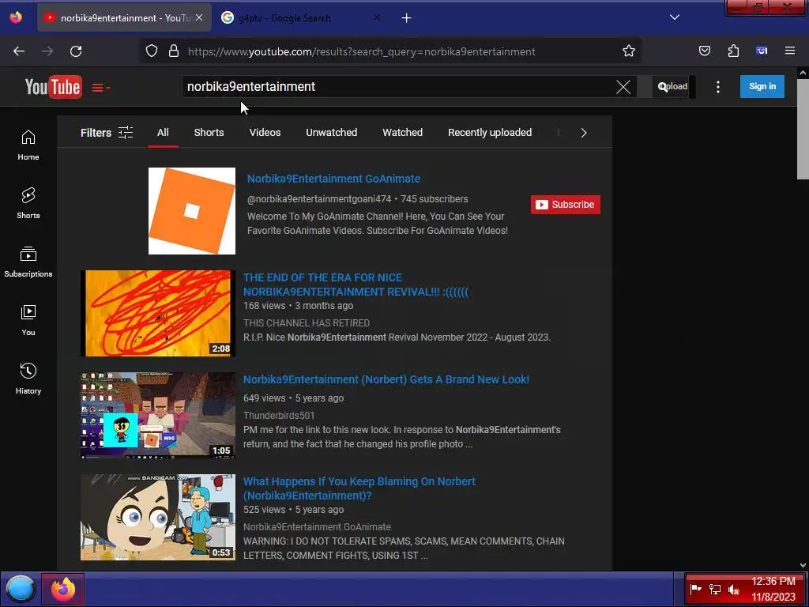Bookmark this page with the star
This screenshot has height=607, width=809.
(628, 51)
